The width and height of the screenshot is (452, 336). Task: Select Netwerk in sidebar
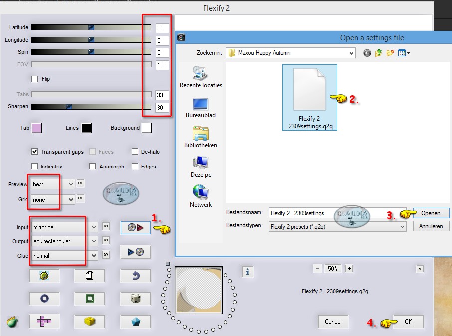click(201, 197)
